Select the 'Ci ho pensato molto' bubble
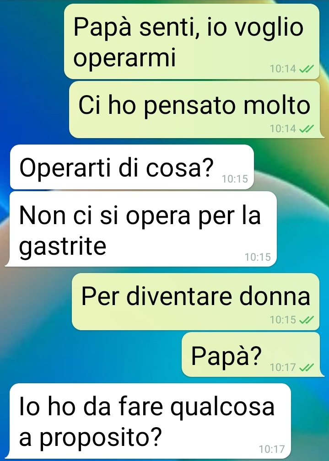This screenshot has width=329, height=461. pos(194,110)
